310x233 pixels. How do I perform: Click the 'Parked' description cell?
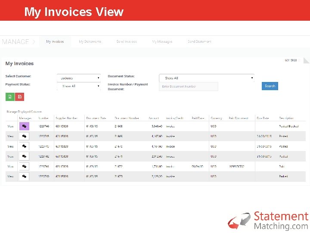[x=283, y=176]
